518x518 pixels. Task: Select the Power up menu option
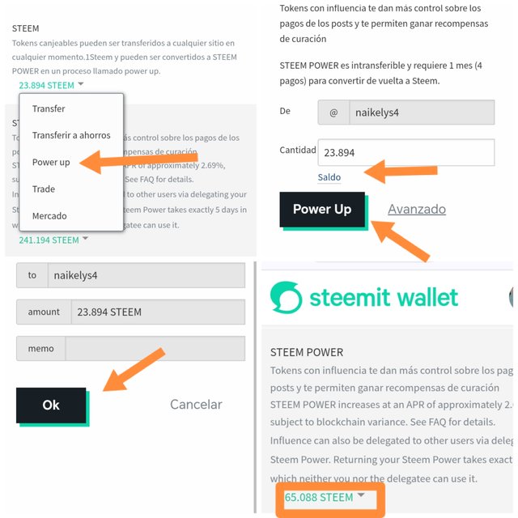click(51, 162)
